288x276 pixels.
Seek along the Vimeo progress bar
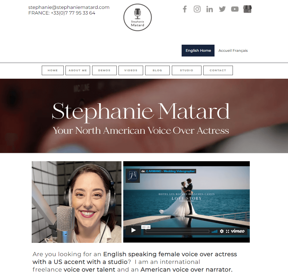(x=177, y=231)
